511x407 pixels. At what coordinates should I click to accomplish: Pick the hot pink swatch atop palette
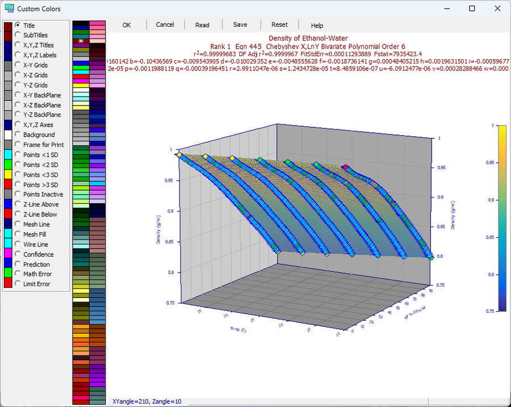point(98,23)
